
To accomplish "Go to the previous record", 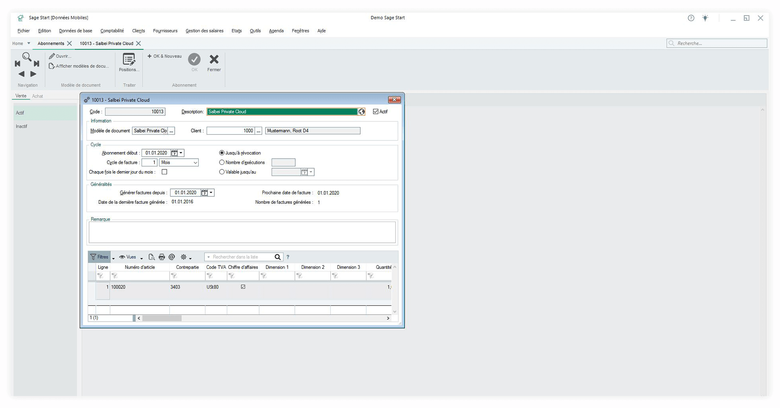I will (21, 74).
